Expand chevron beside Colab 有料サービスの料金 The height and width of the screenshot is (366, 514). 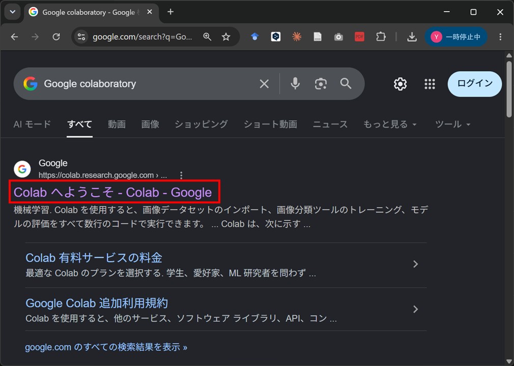tap(416, 264)
